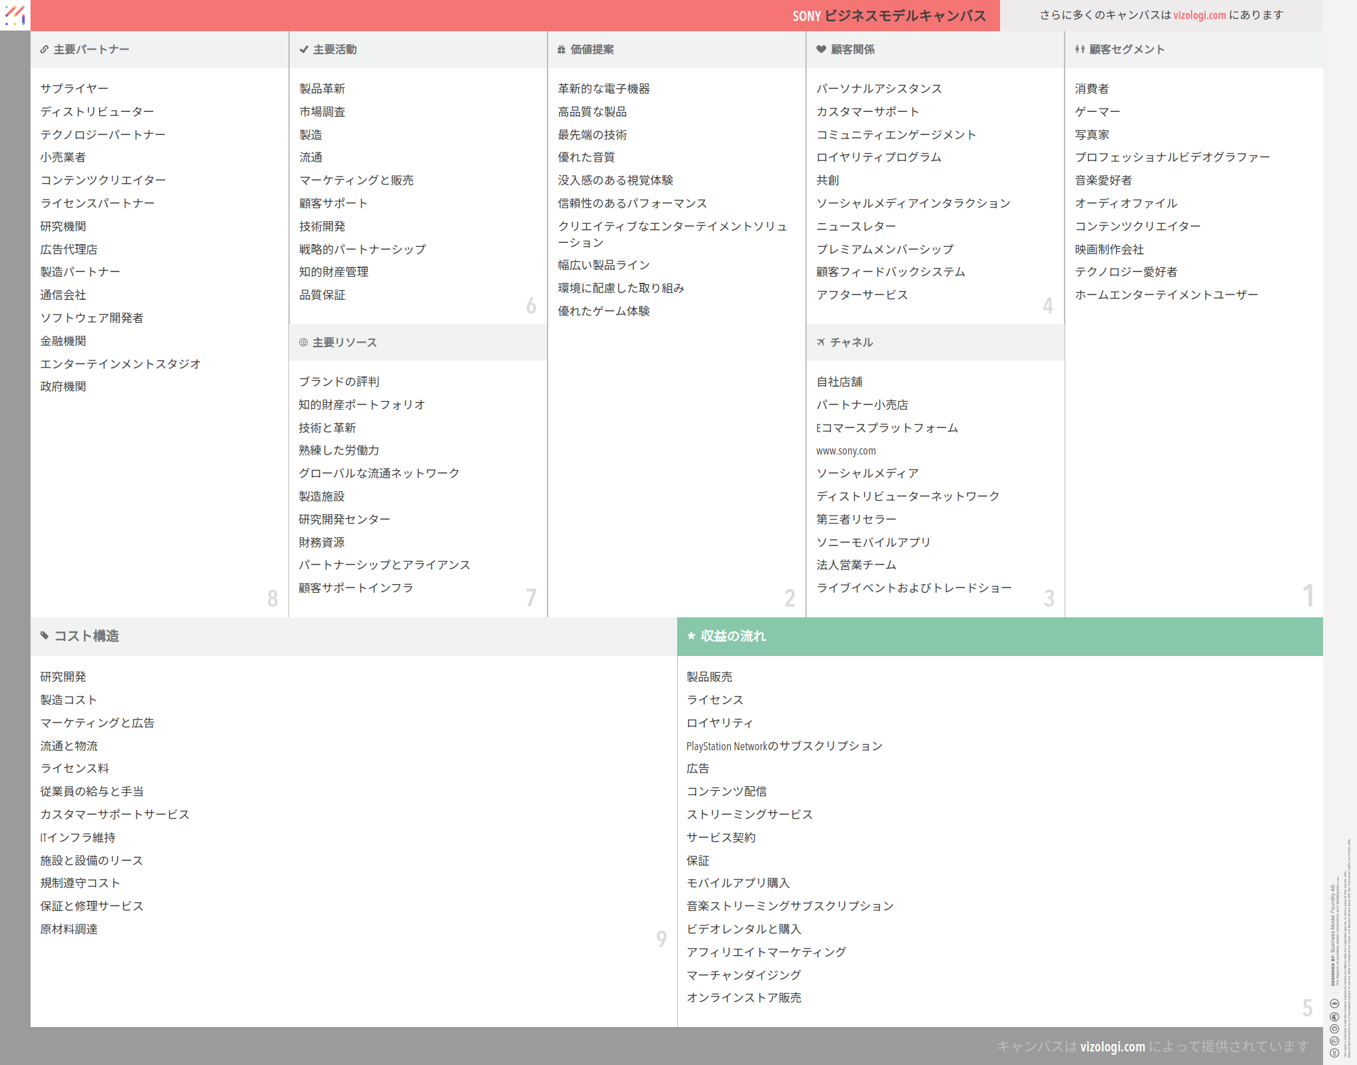Viewport: 1357px width, 1065px height.
Task: Click the tag icon beside コスト構造
Action: 45,636
